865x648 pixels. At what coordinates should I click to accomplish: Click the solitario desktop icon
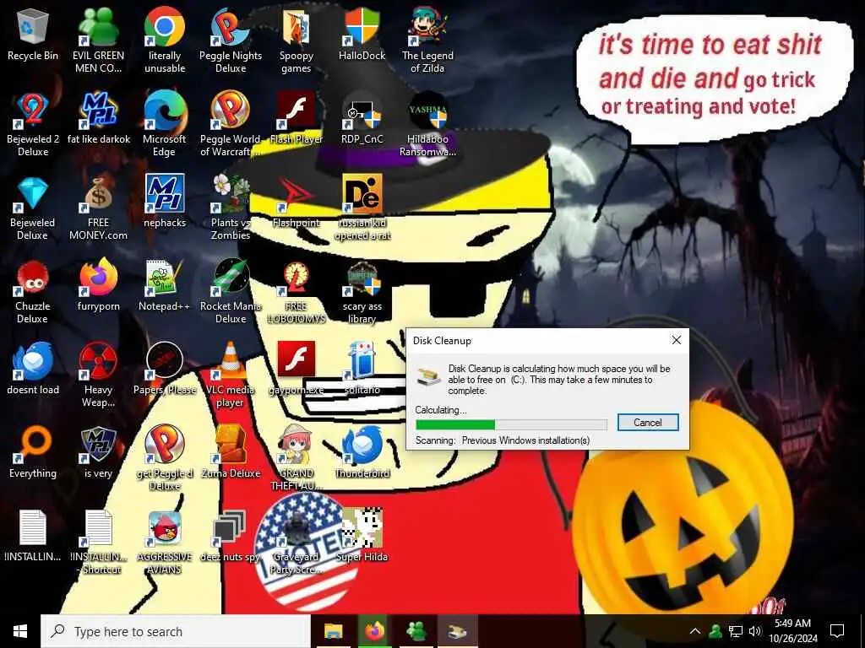(362, 361)
